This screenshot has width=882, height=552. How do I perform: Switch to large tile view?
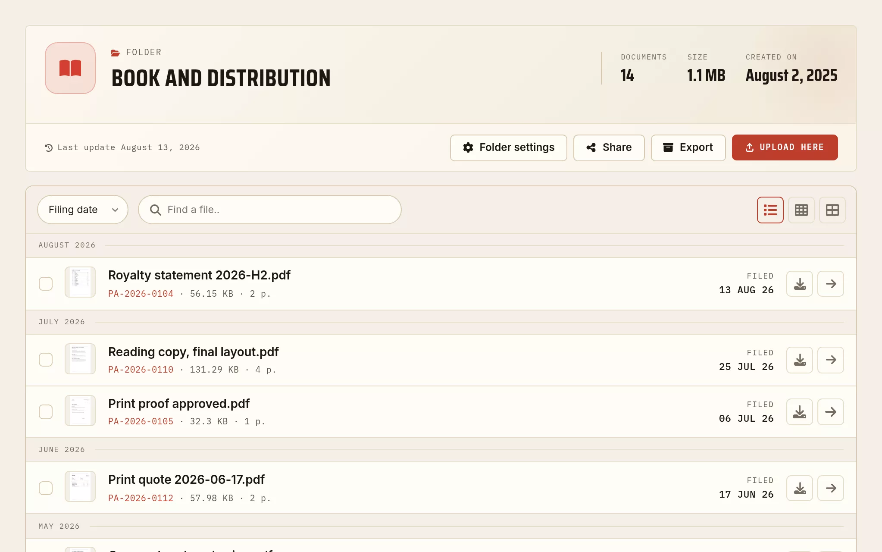[x=832, y=210]
